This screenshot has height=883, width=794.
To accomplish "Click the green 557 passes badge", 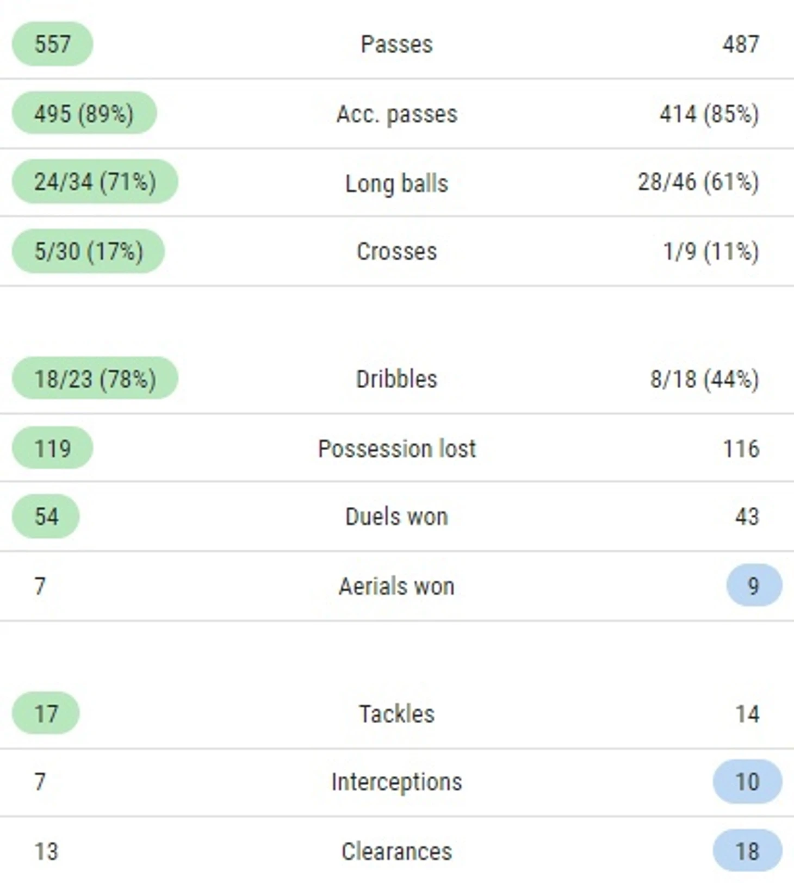I will pos(52,44).
